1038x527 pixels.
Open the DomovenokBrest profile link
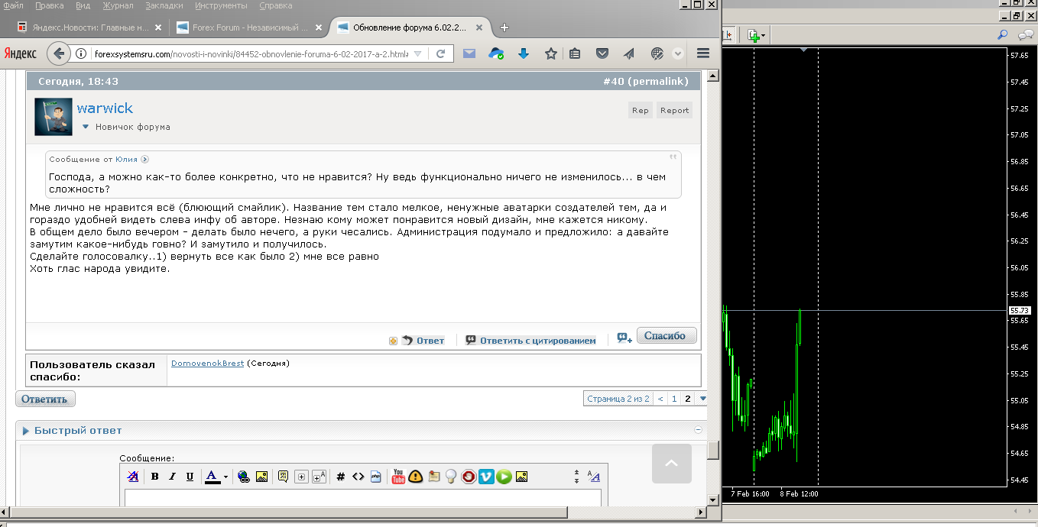click(207, 364)
